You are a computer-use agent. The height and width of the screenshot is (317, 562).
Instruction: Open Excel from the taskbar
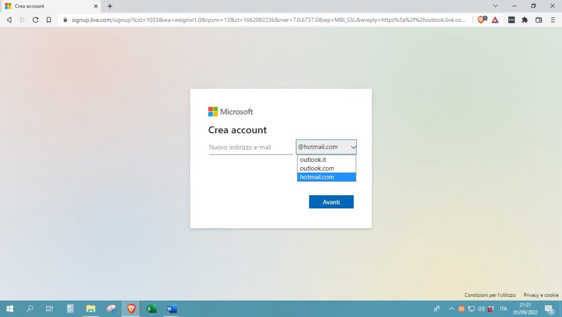click(151, 309)
